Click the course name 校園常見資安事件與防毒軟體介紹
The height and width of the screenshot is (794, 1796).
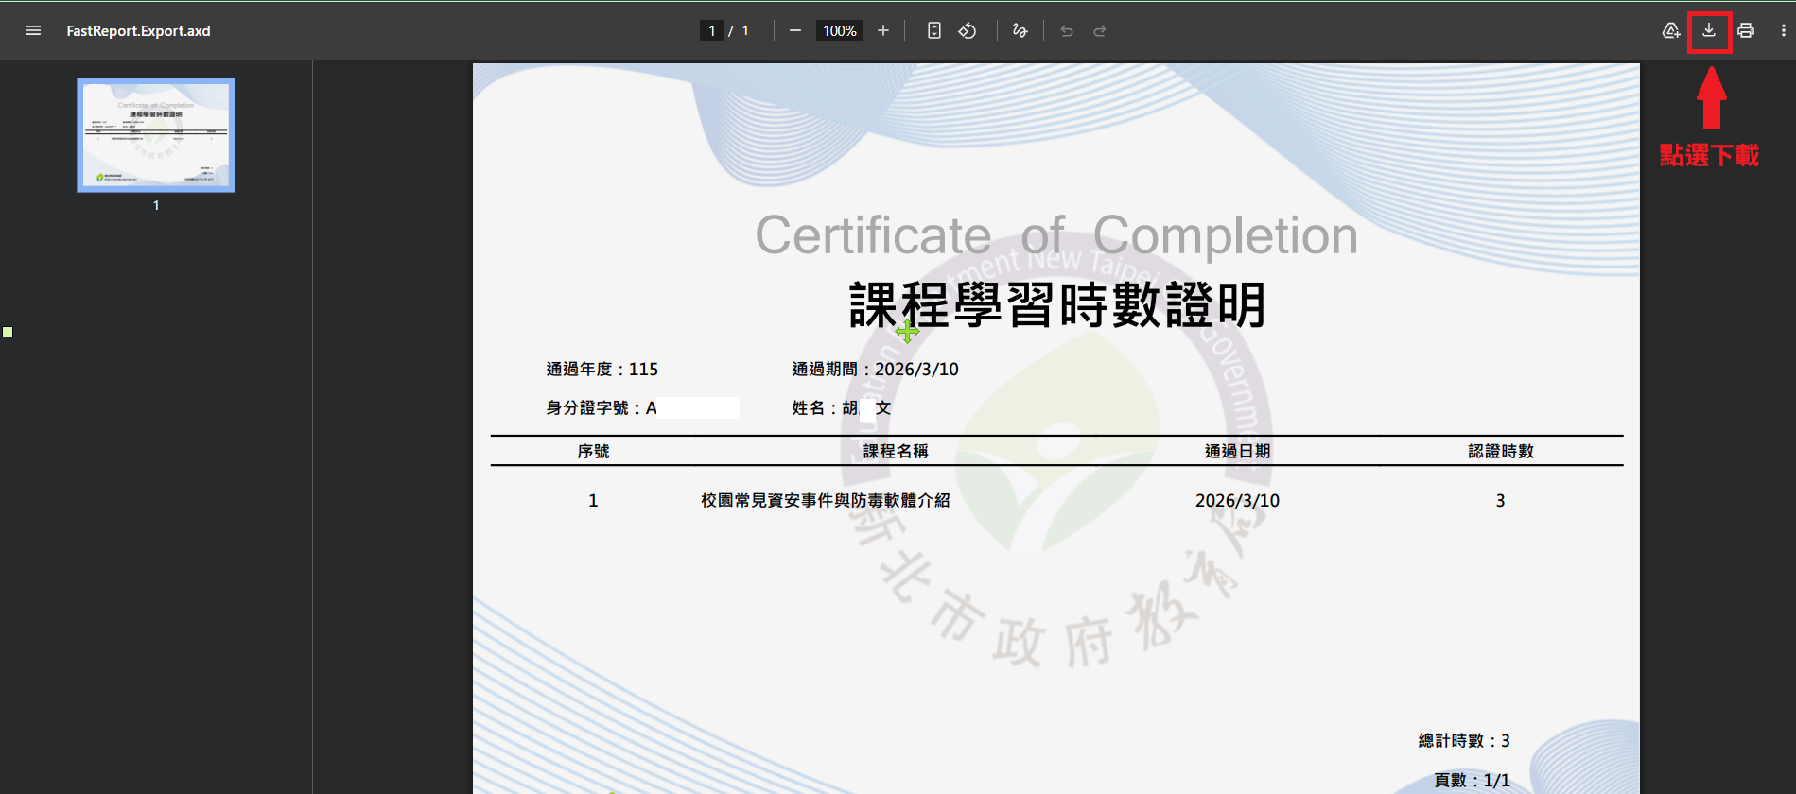825,501
